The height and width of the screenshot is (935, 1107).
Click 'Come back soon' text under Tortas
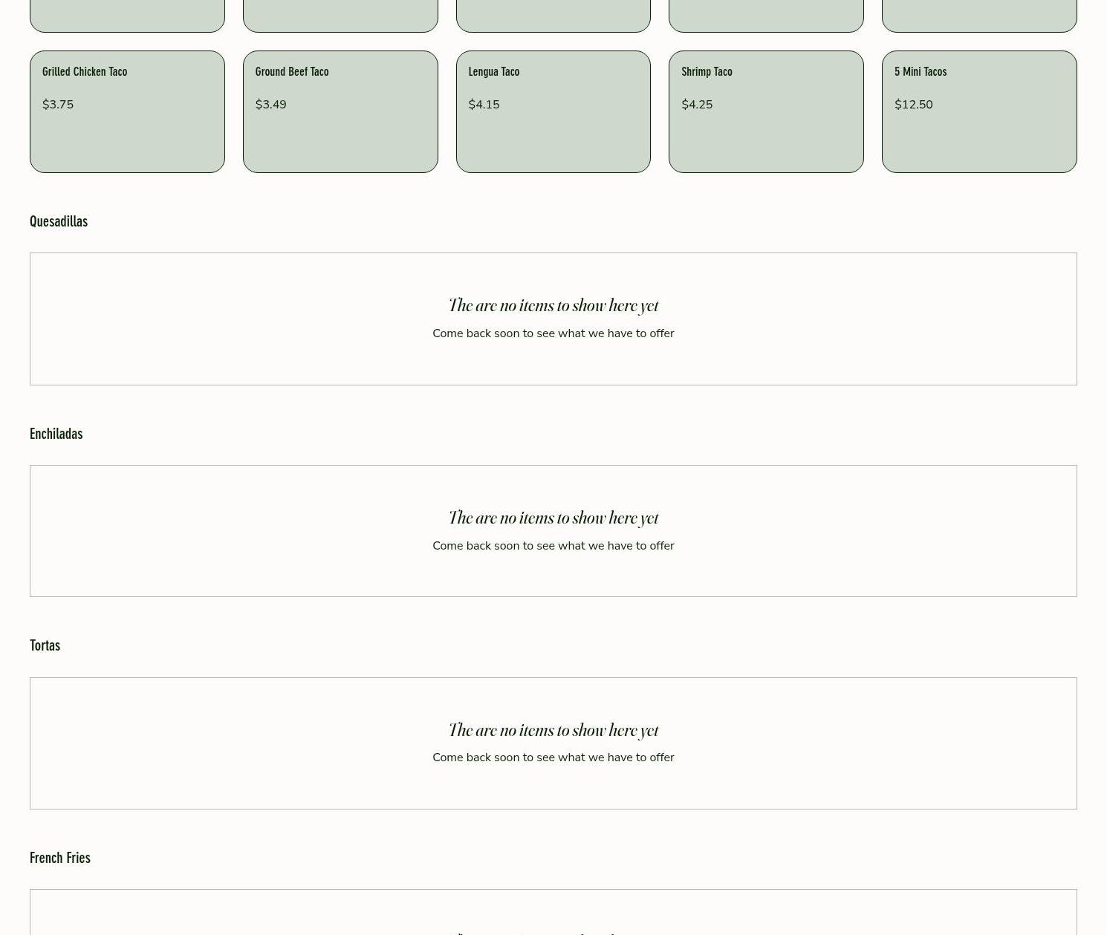(553, 758)
